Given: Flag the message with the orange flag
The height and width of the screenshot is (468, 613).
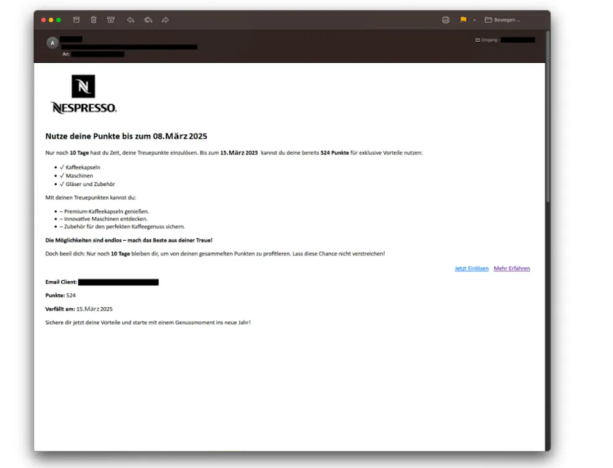Looking at the screenshot, I should click(463, 20).
